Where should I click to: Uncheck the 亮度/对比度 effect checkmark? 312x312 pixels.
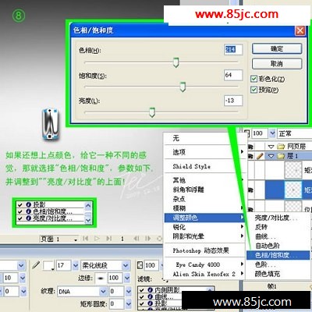coord(20,218)
